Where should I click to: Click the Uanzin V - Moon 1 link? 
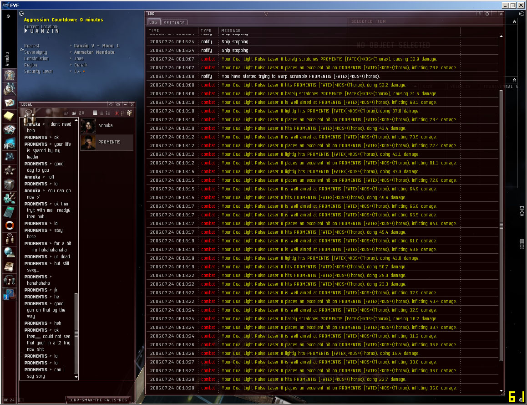click(96, 46)
